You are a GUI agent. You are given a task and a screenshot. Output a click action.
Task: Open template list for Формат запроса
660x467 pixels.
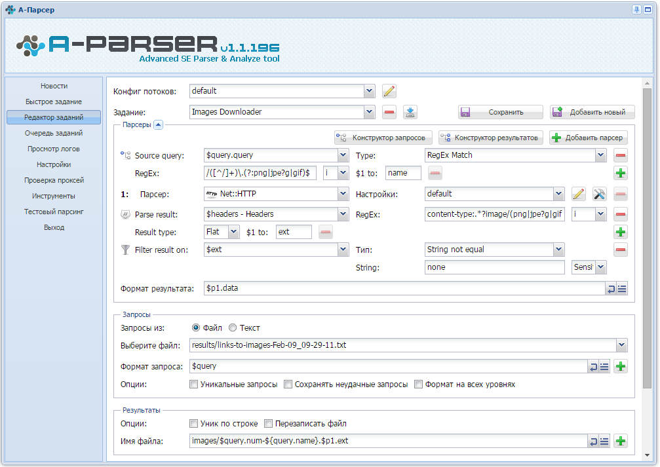click(604, 366)
